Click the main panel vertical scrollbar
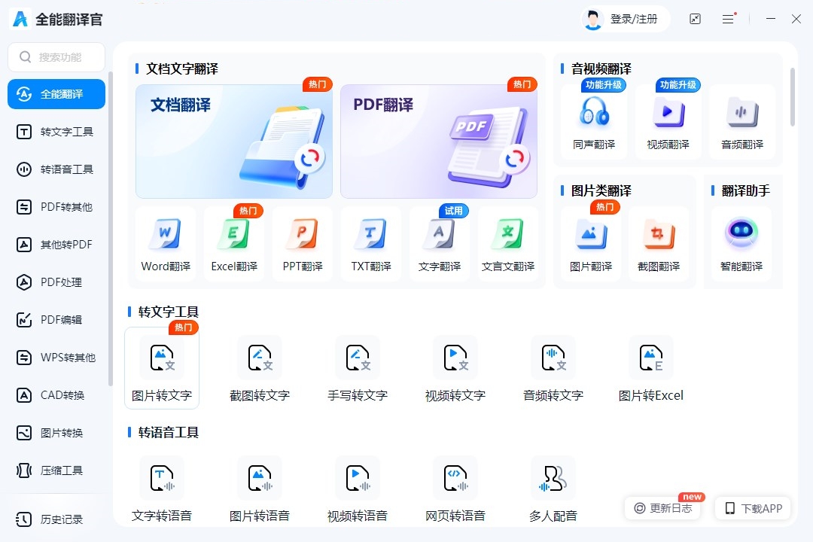The image size is (813, 542). pos(792,97)
